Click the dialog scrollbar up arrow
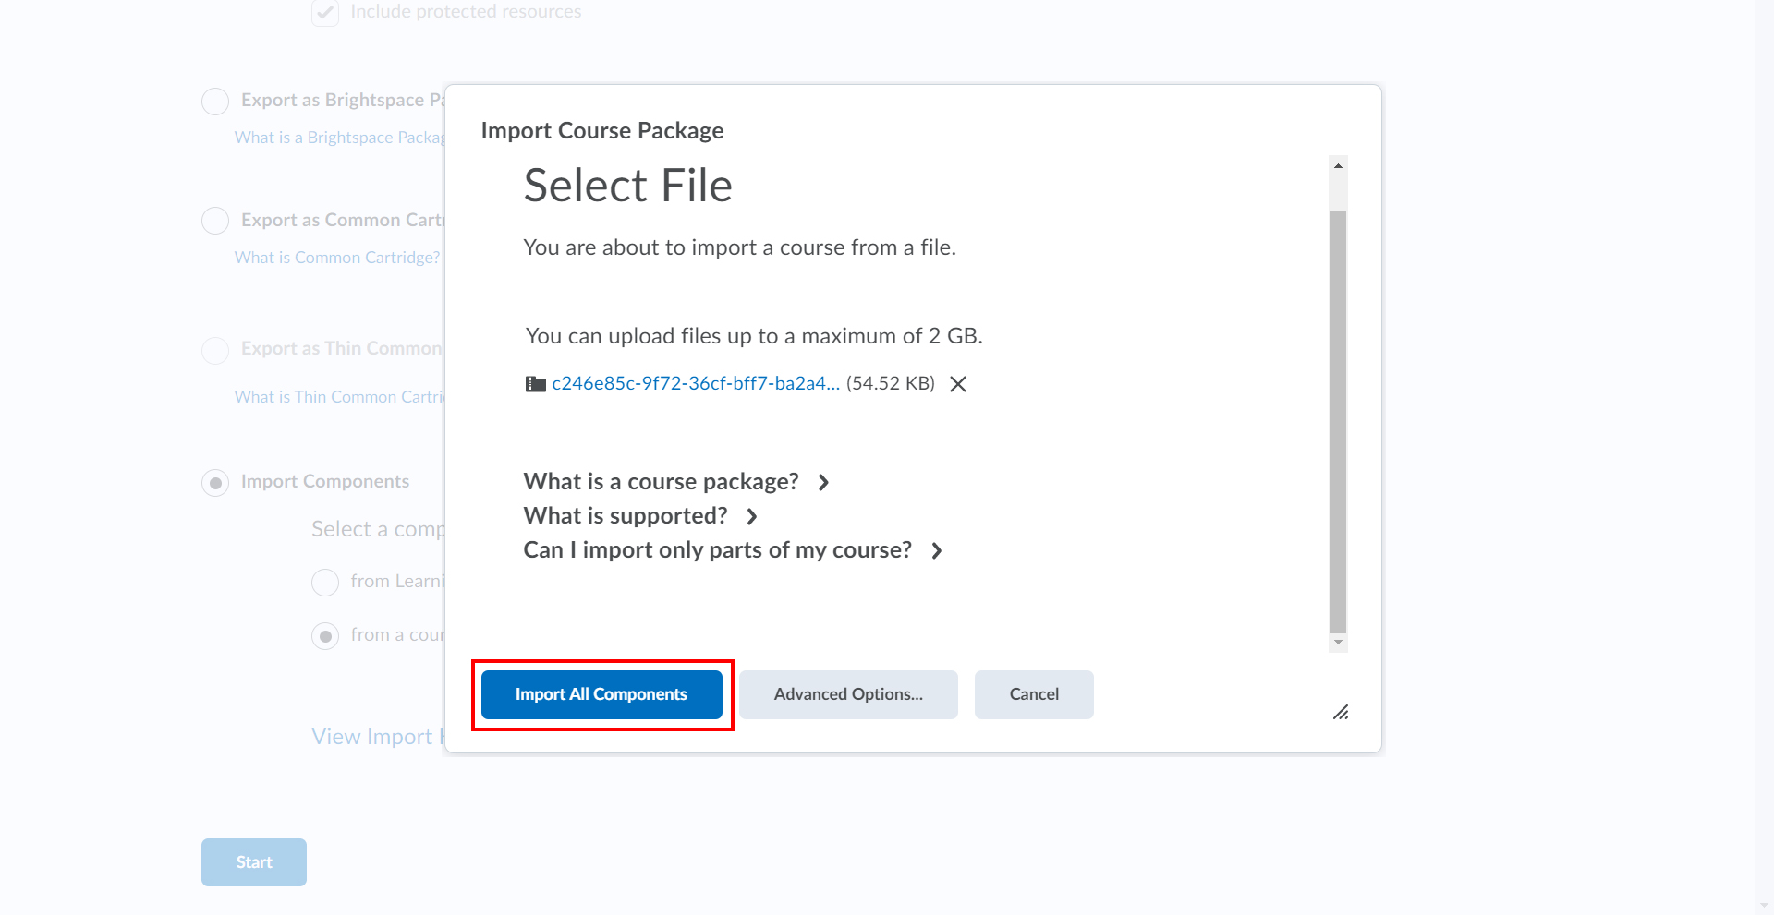 click(1338, 165)
